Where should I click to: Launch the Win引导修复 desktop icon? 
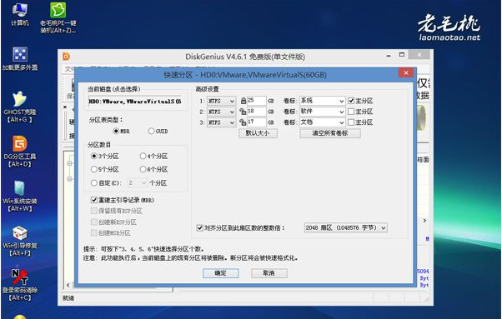[19, 241]
